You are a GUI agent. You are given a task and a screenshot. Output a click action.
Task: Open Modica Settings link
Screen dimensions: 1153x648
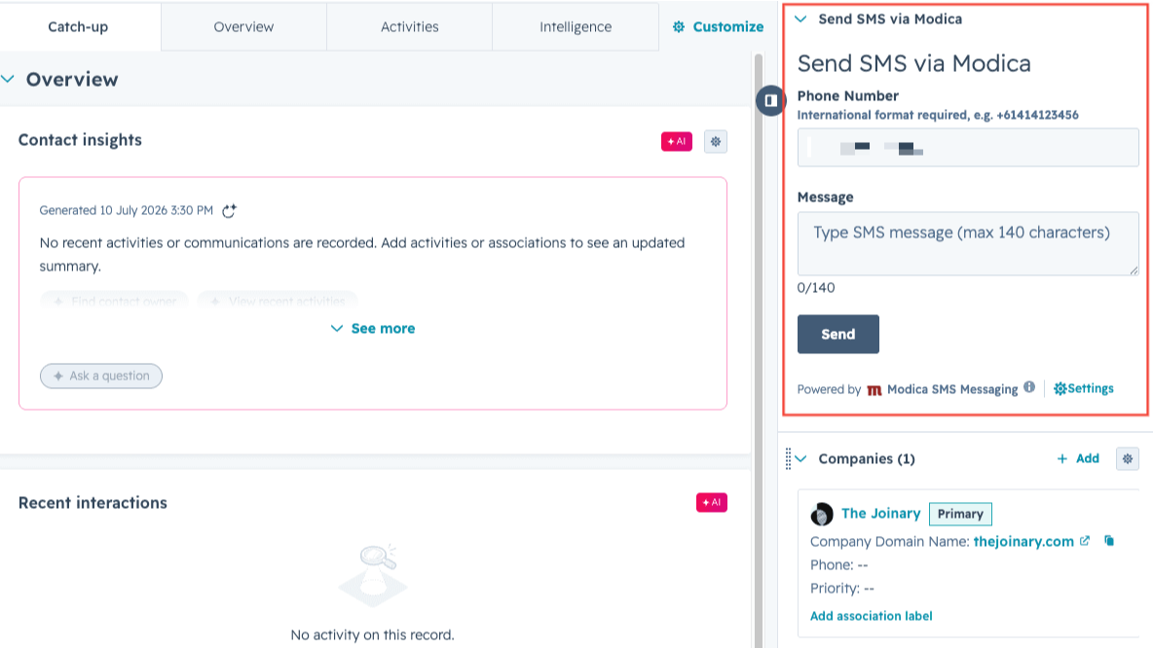1083,388
